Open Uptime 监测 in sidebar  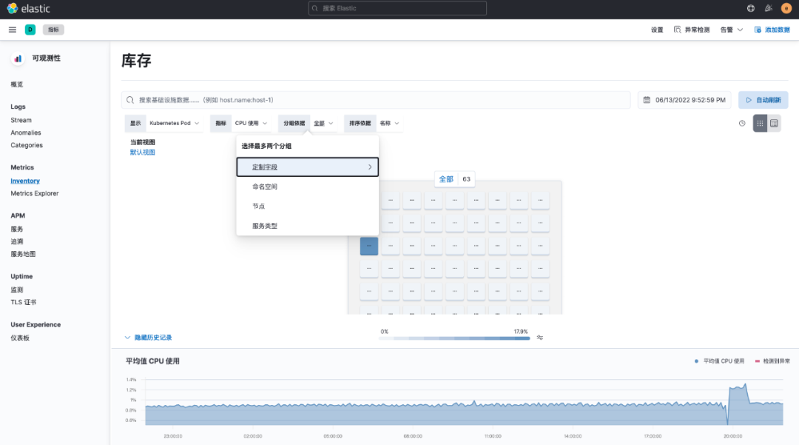point(17,290)
